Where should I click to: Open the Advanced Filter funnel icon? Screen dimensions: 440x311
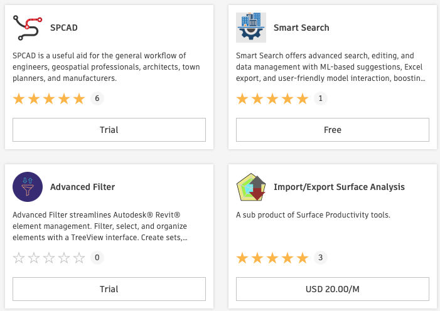[28, 187]
